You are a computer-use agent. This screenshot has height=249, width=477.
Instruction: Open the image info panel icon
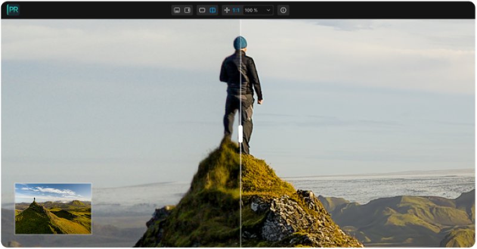[283, 10]
